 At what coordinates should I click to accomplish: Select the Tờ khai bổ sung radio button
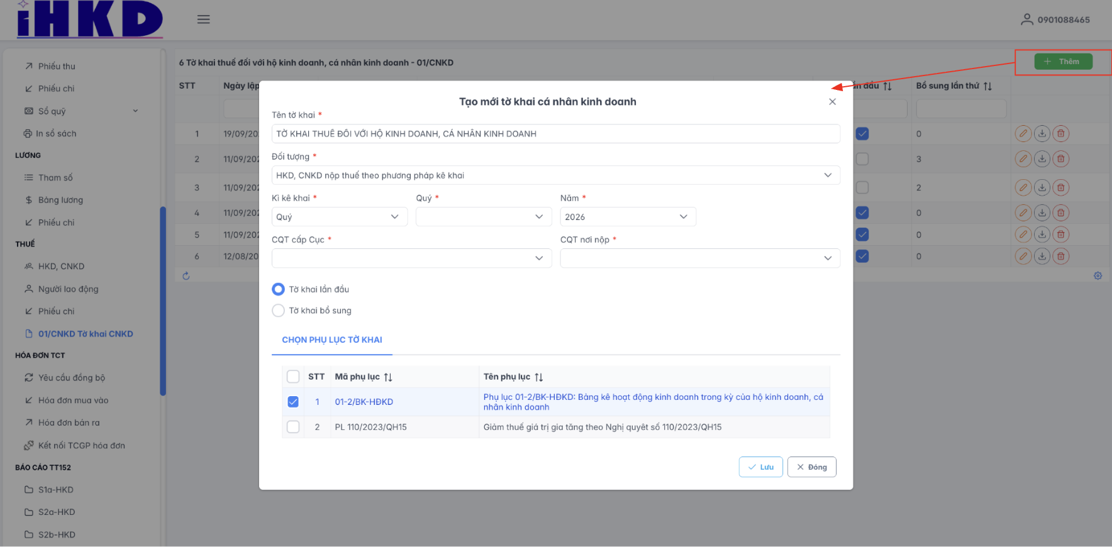(x=278, y=311)
